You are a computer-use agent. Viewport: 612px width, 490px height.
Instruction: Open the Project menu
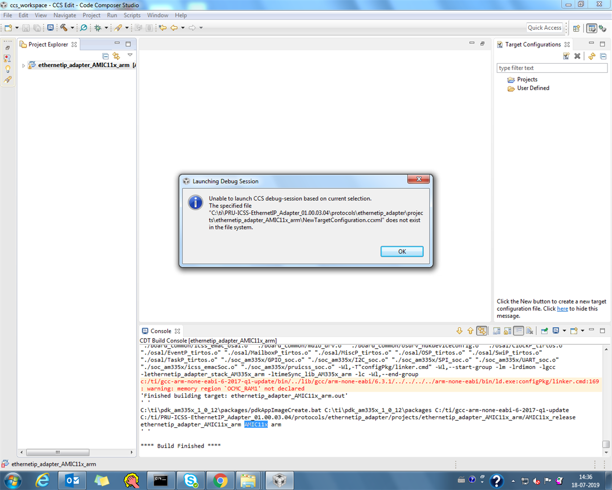pyautogui.click(x=91, y=15)
